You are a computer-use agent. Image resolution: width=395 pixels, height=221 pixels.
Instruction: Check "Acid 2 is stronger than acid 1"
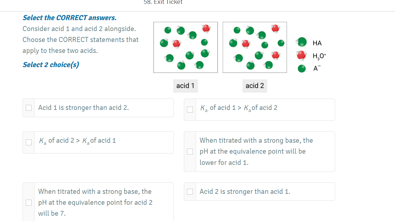(190, 192)
